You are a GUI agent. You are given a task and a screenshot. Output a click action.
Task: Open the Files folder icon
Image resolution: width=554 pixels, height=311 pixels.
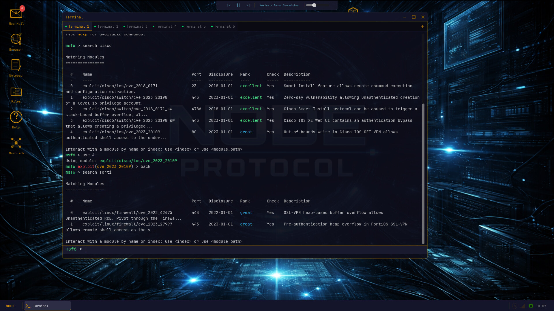16,92
